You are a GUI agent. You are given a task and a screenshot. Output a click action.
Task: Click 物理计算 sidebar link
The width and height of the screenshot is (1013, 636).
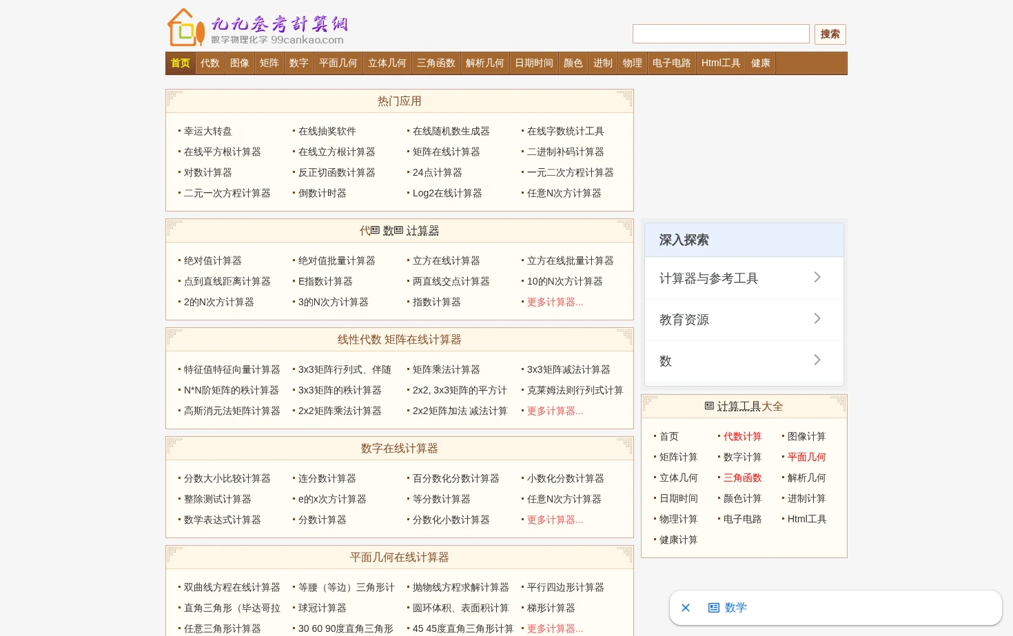tap(679, 519)
